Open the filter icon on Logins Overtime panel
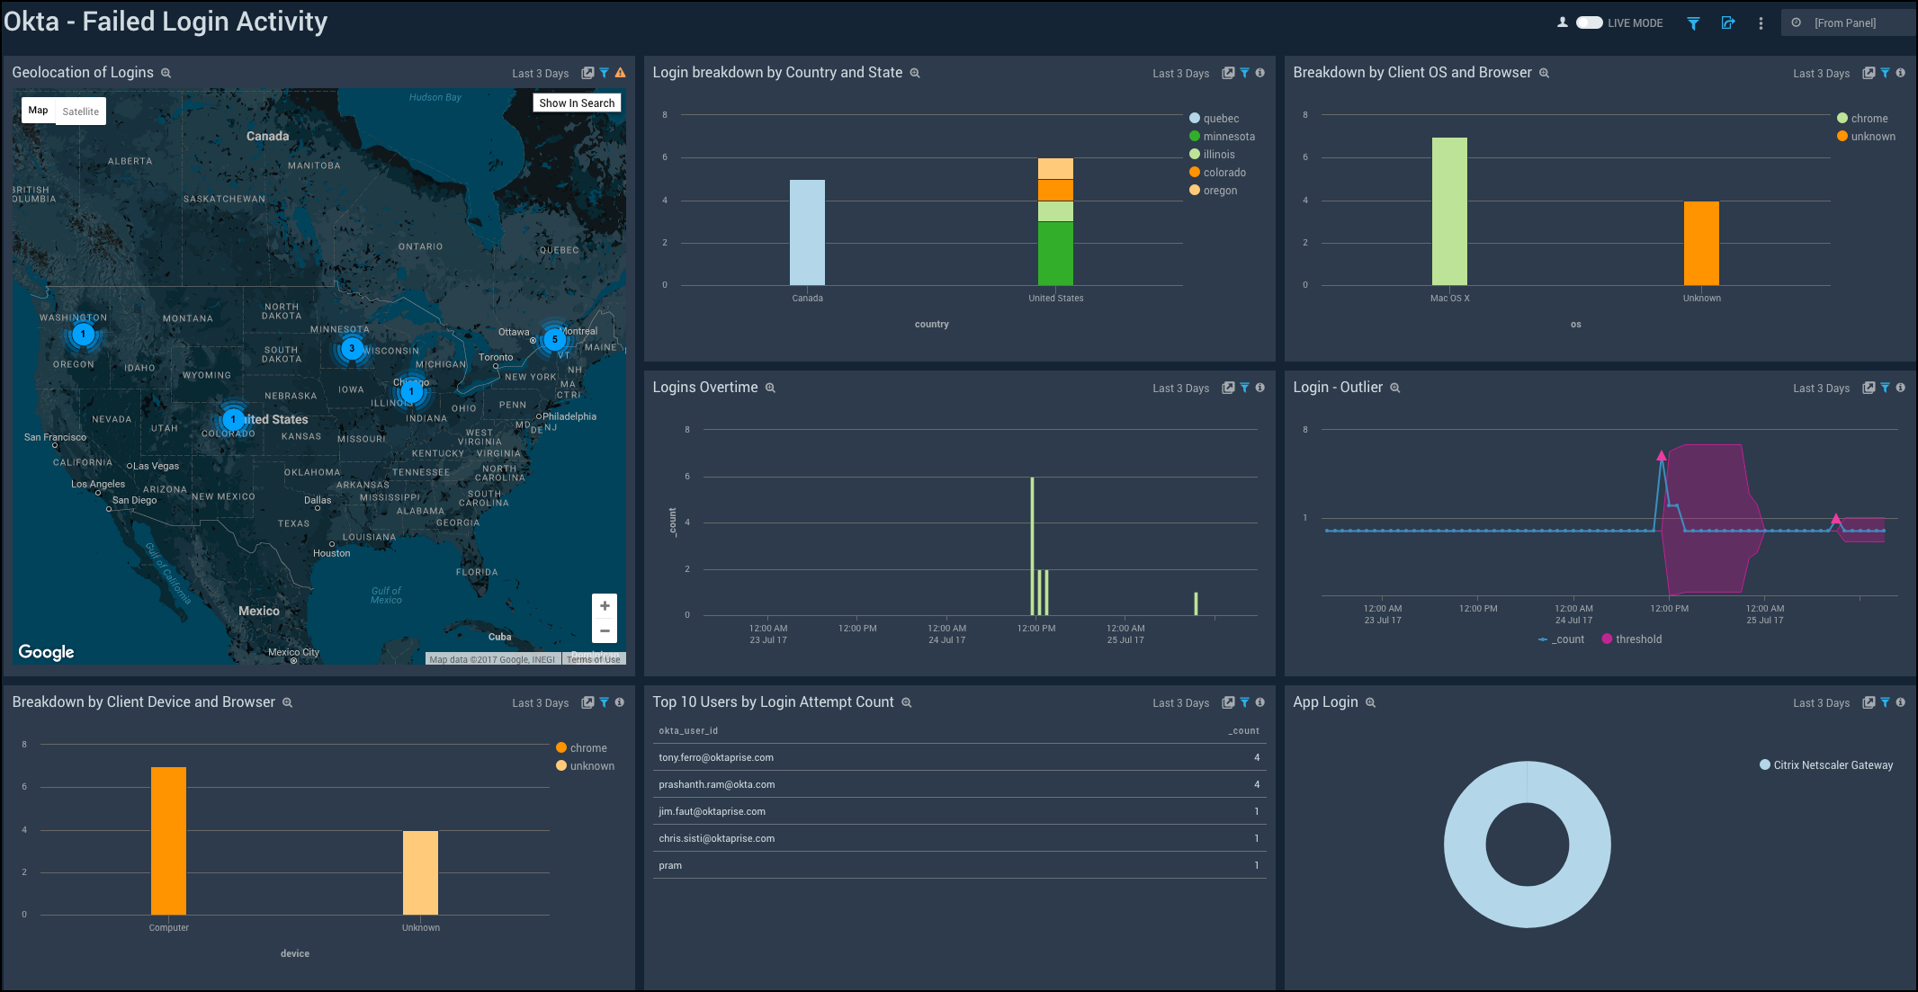The image size is (1918, 992). 1244,388
